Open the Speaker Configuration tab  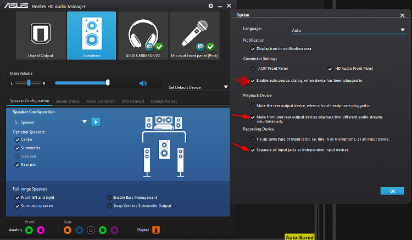(30, 101)
